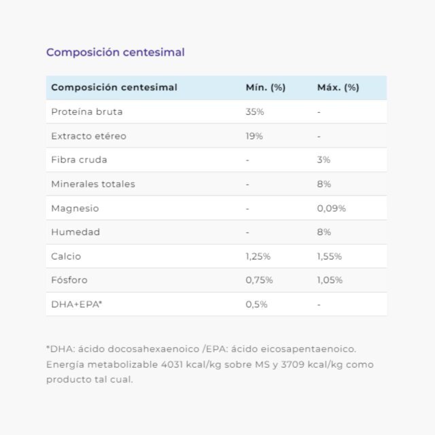Click the 'Máx. (%)' column header
Image resolution: width=435 pixels, height=435 pixels.
tap(338, 88)
